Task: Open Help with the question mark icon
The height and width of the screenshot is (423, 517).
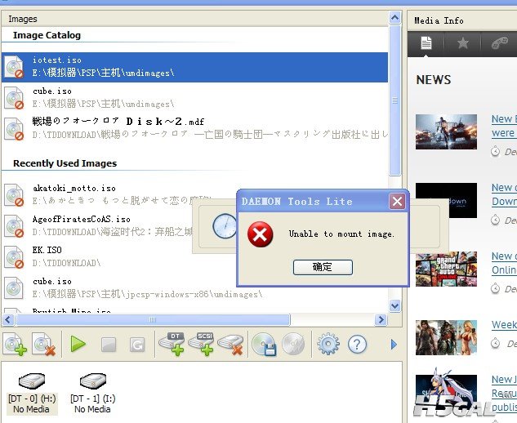Action: pyautogui.click(x=357, y=344)
